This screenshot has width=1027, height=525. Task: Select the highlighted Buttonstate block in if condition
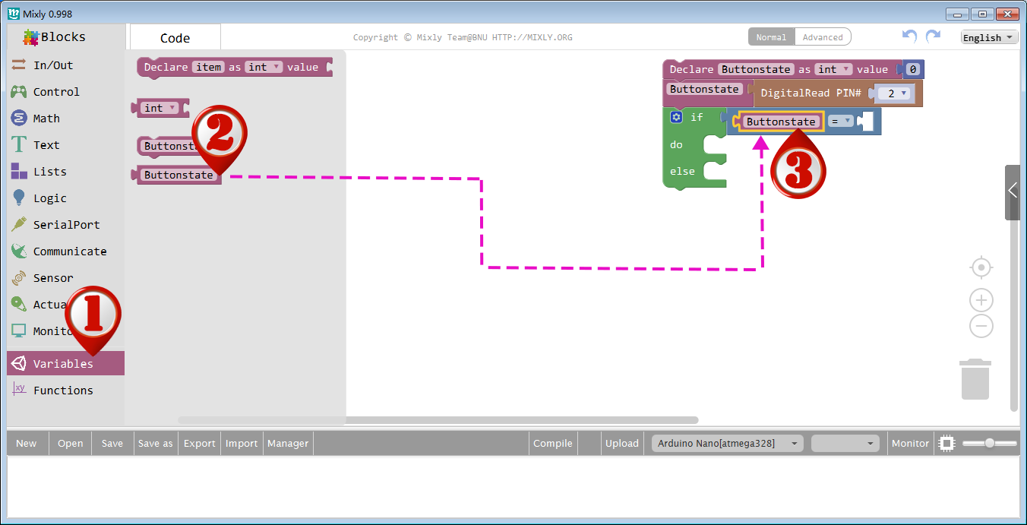point(781,122)
